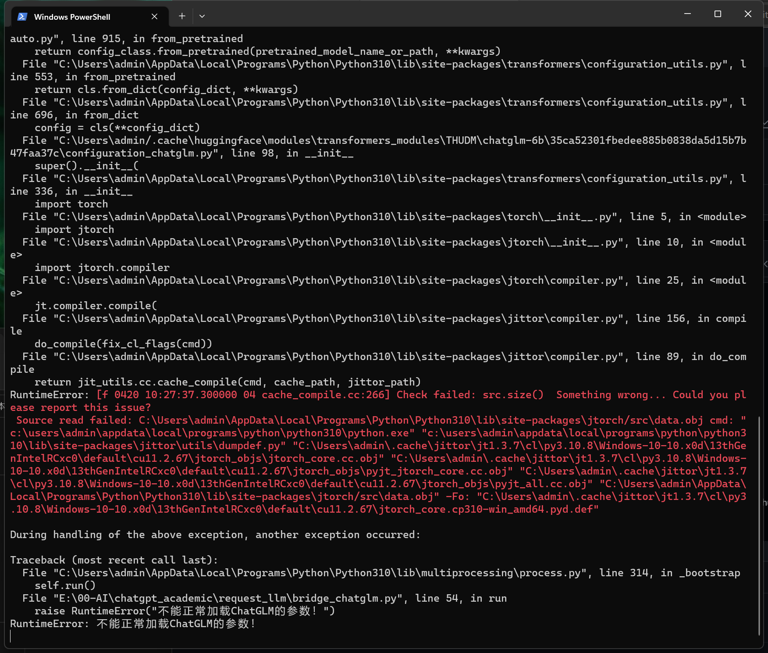Minimize the PowerShell window
Screen dimensions: 768x653
click(687, 14)
